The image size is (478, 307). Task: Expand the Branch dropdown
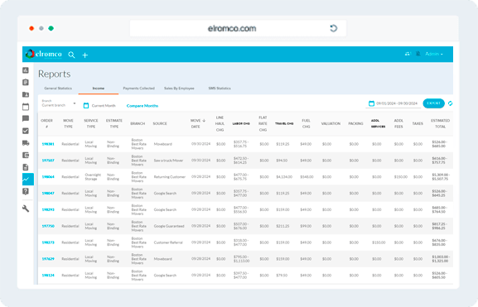point(59,103)
